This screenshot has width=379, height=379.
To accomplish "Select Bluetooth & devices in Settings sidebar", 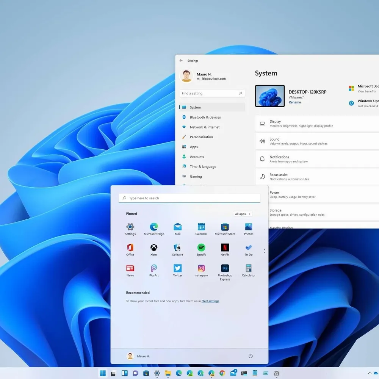I will [212, 117].
